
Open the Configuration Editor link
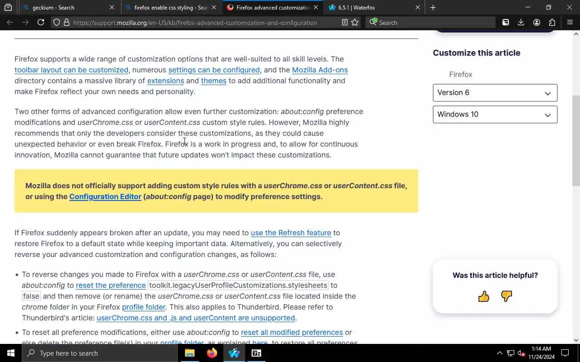coord(105,196)
